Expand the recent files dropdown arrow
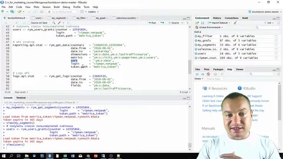 click(x=23, y=12)
